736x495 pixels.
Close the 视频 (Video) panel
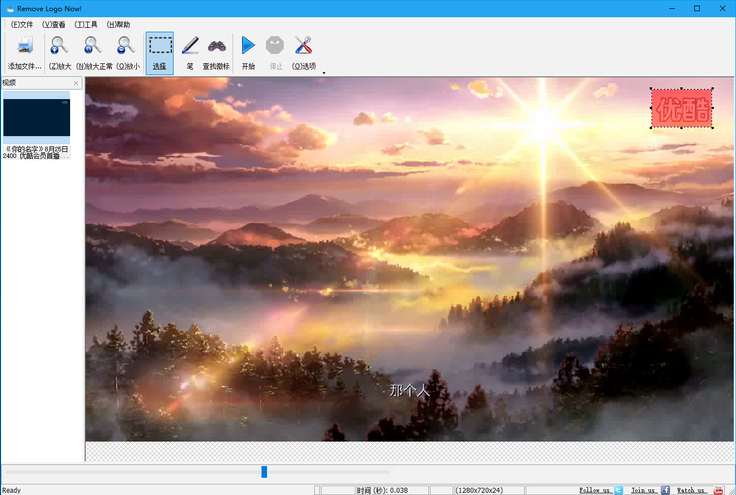pyautogui.click(x=76, y=82)
